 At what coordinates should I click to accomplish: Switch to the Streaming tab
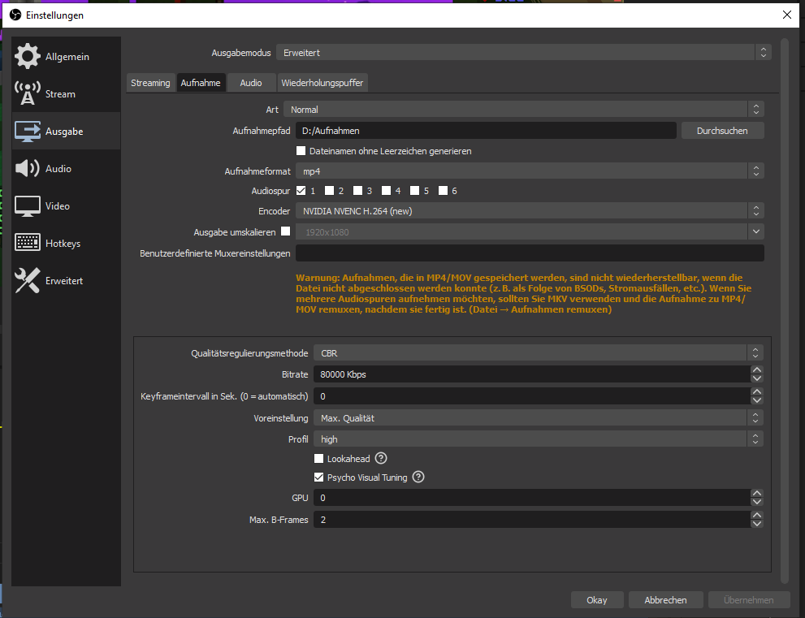150,83
